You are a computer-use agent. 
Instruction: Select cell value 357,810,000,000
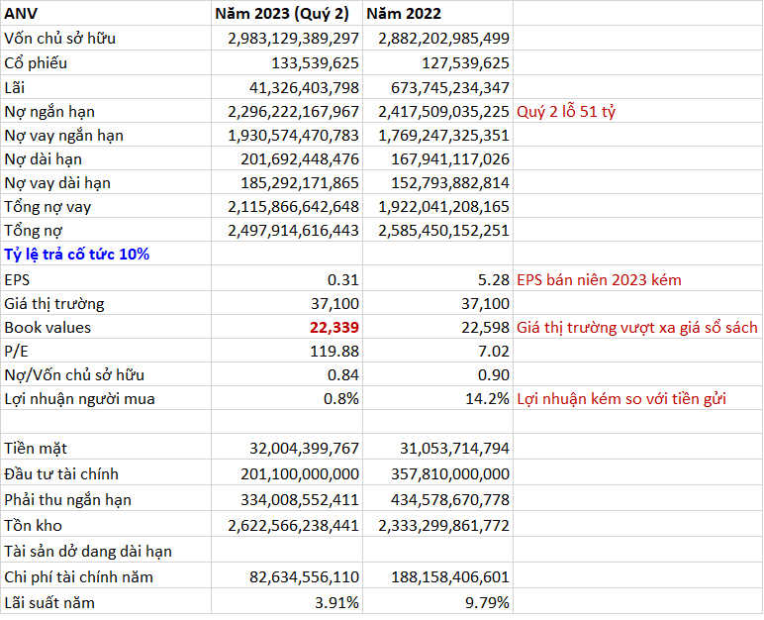(x=450, y=474)
